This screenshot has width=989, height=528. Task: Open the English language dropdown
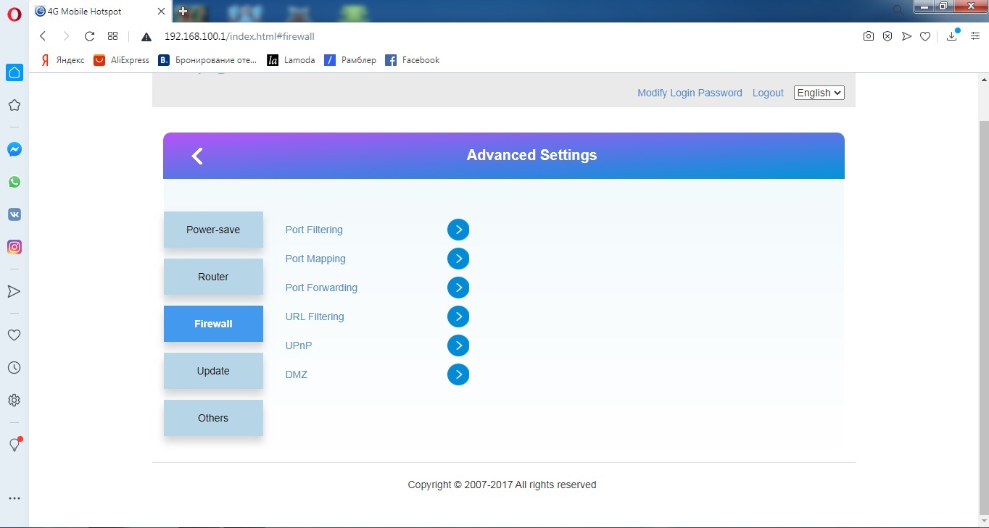[x=819, y=93]
